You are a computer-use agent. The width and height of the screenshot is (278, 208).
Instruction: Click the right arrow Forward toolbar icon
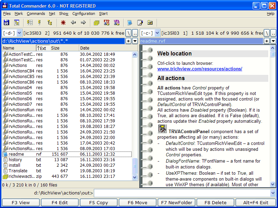83,23
